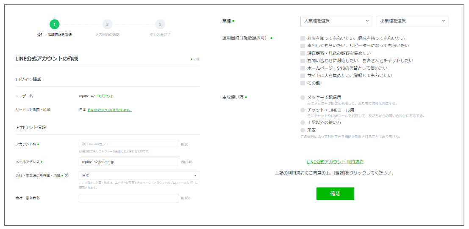Click the メールアドレス input field
The width and height of the screenshot is (469, 229).
pos(129,162)
